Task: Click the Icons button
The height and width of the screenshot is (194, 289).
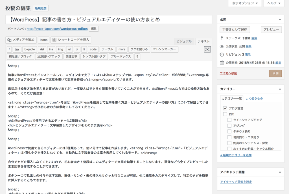Action: click(x=43, y=40)
